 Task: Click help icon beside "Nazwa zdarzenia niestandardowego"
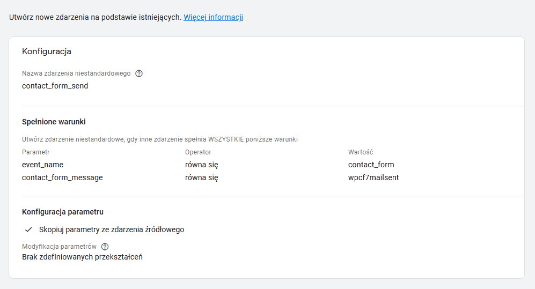click(139, 73)
